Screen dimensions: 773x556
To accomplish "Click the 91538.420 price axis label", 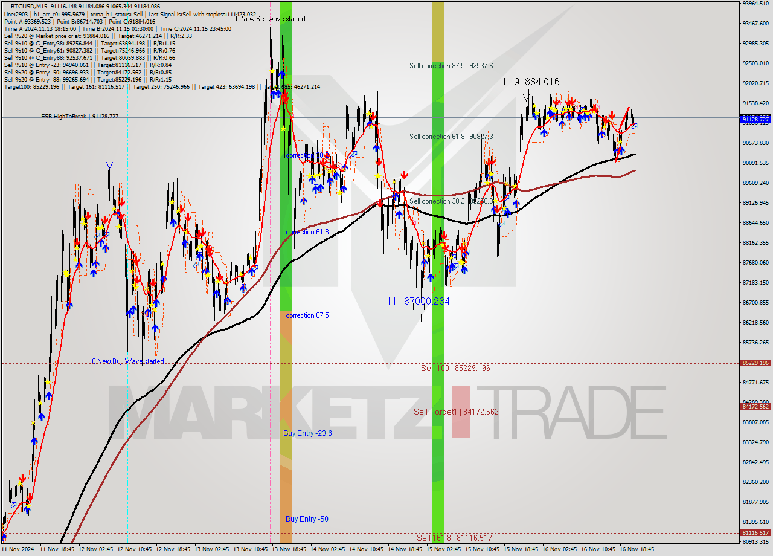I will coord(755,103).
